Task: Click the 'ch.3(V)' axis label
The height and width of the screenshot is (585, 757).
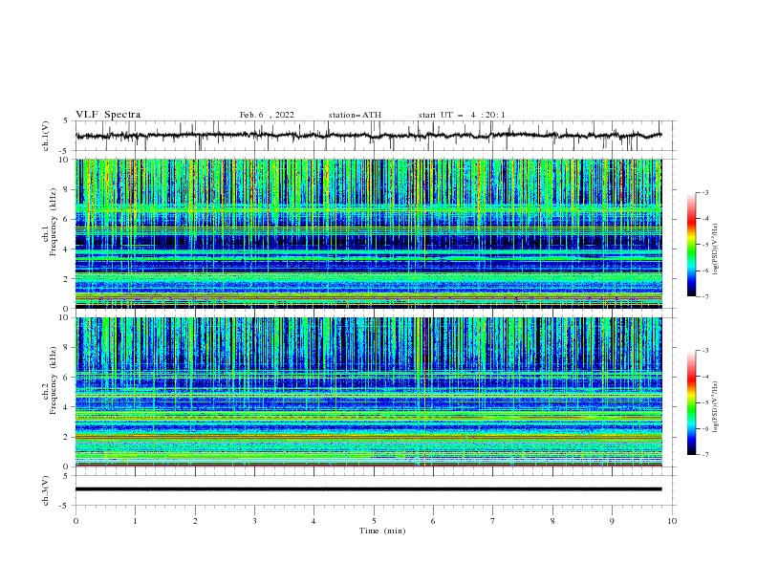Action: (x=46, y=490)
